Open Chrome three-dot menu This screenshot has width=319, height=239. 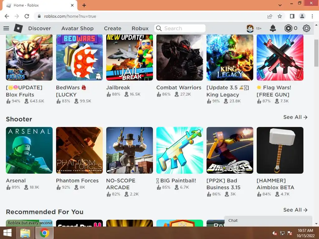click(312, 16)
